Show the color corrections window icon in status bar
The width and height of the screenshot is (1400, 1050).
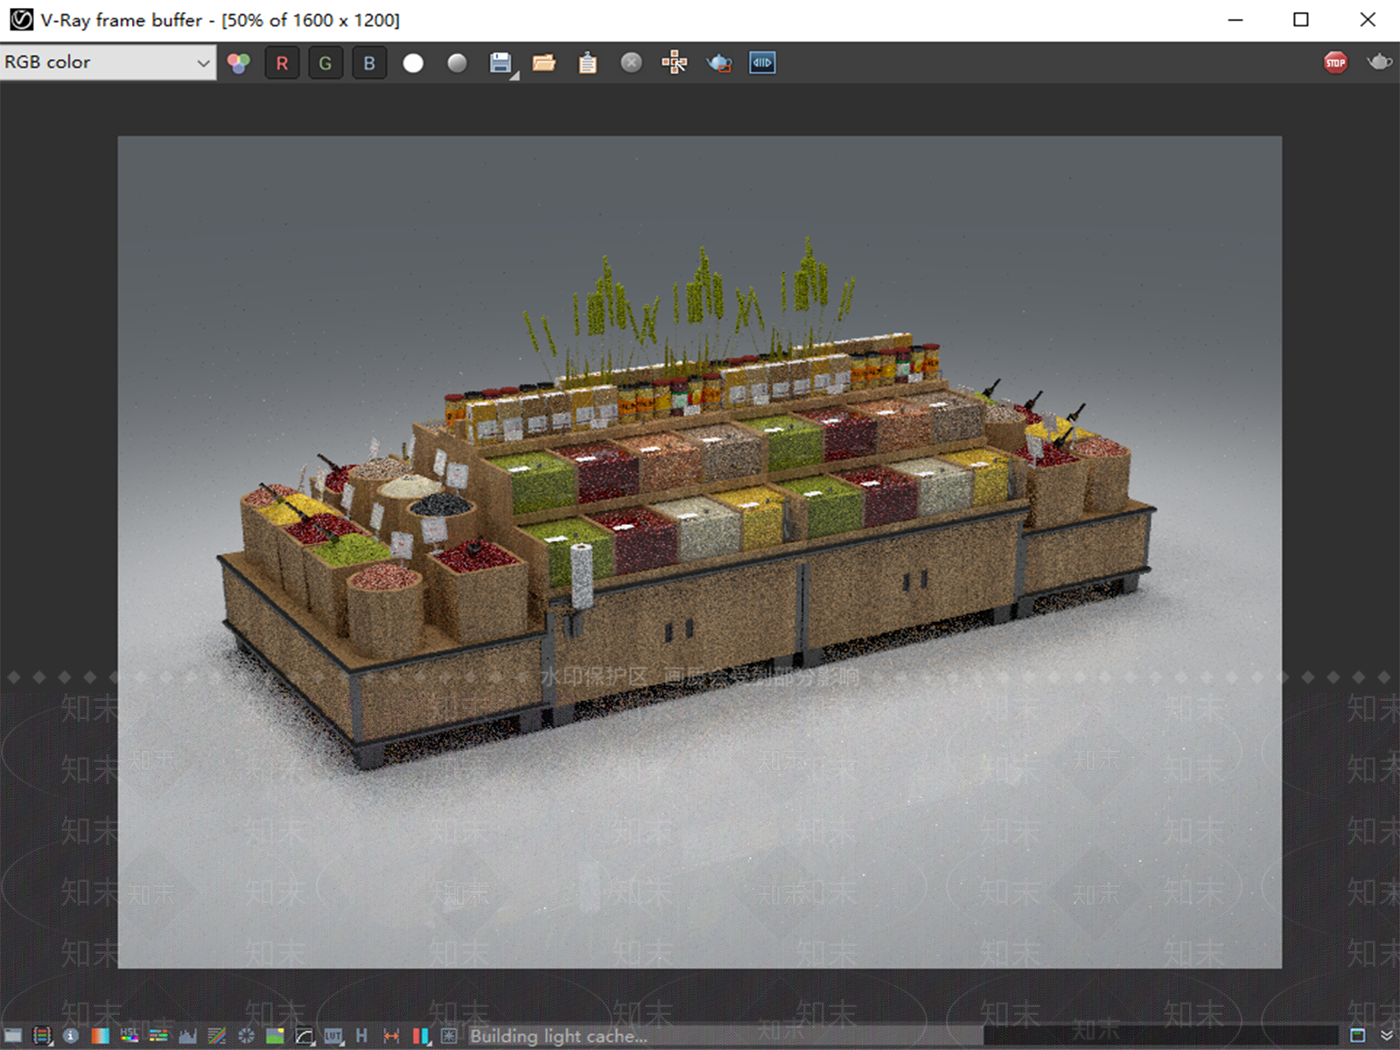pos(13,1036)
